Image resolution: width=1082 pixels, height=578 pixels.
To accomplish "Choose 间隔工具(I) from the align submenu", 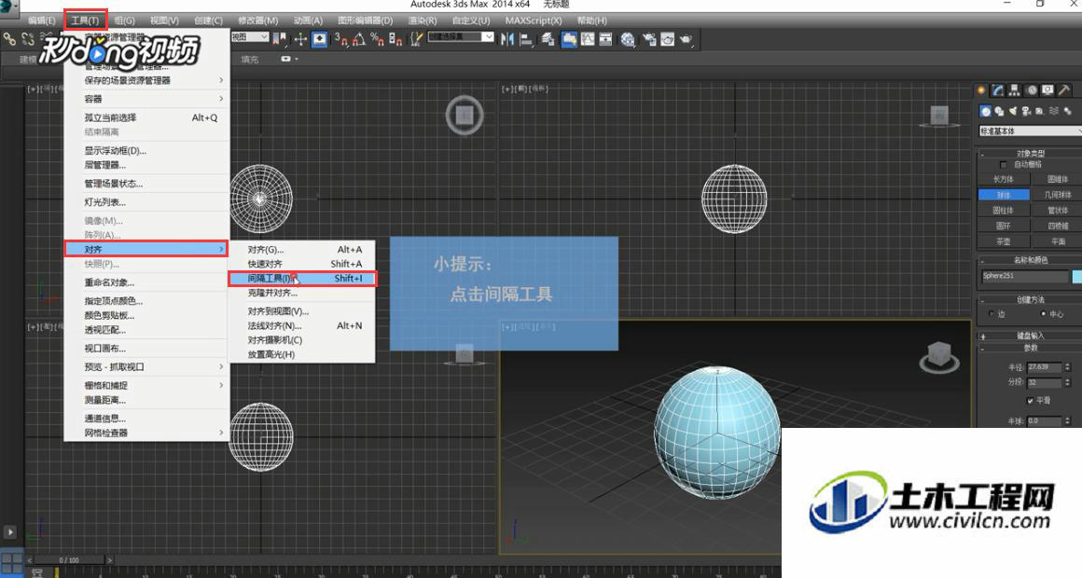I will (x=303, y=279).
